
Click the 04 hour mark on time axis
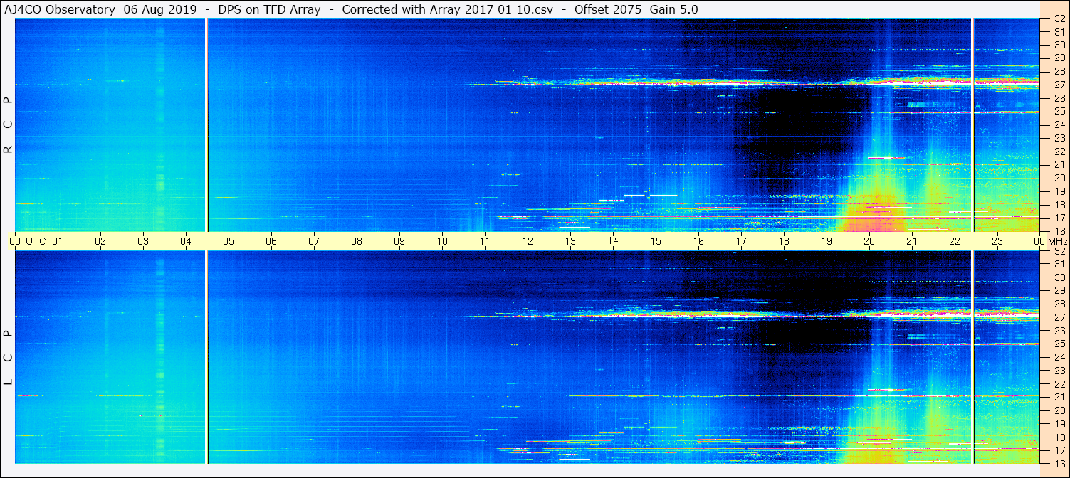point(186,241)
